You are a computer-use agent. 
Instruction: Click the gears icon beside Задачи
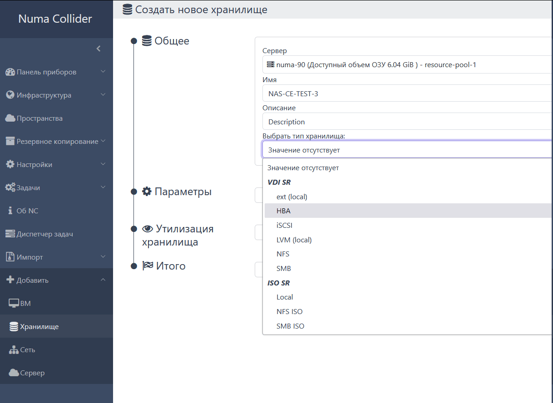(x=10, y=187)
